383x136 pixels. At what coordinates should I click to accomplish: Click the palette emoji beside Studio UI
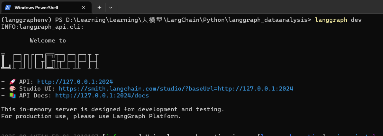(12, 89)
